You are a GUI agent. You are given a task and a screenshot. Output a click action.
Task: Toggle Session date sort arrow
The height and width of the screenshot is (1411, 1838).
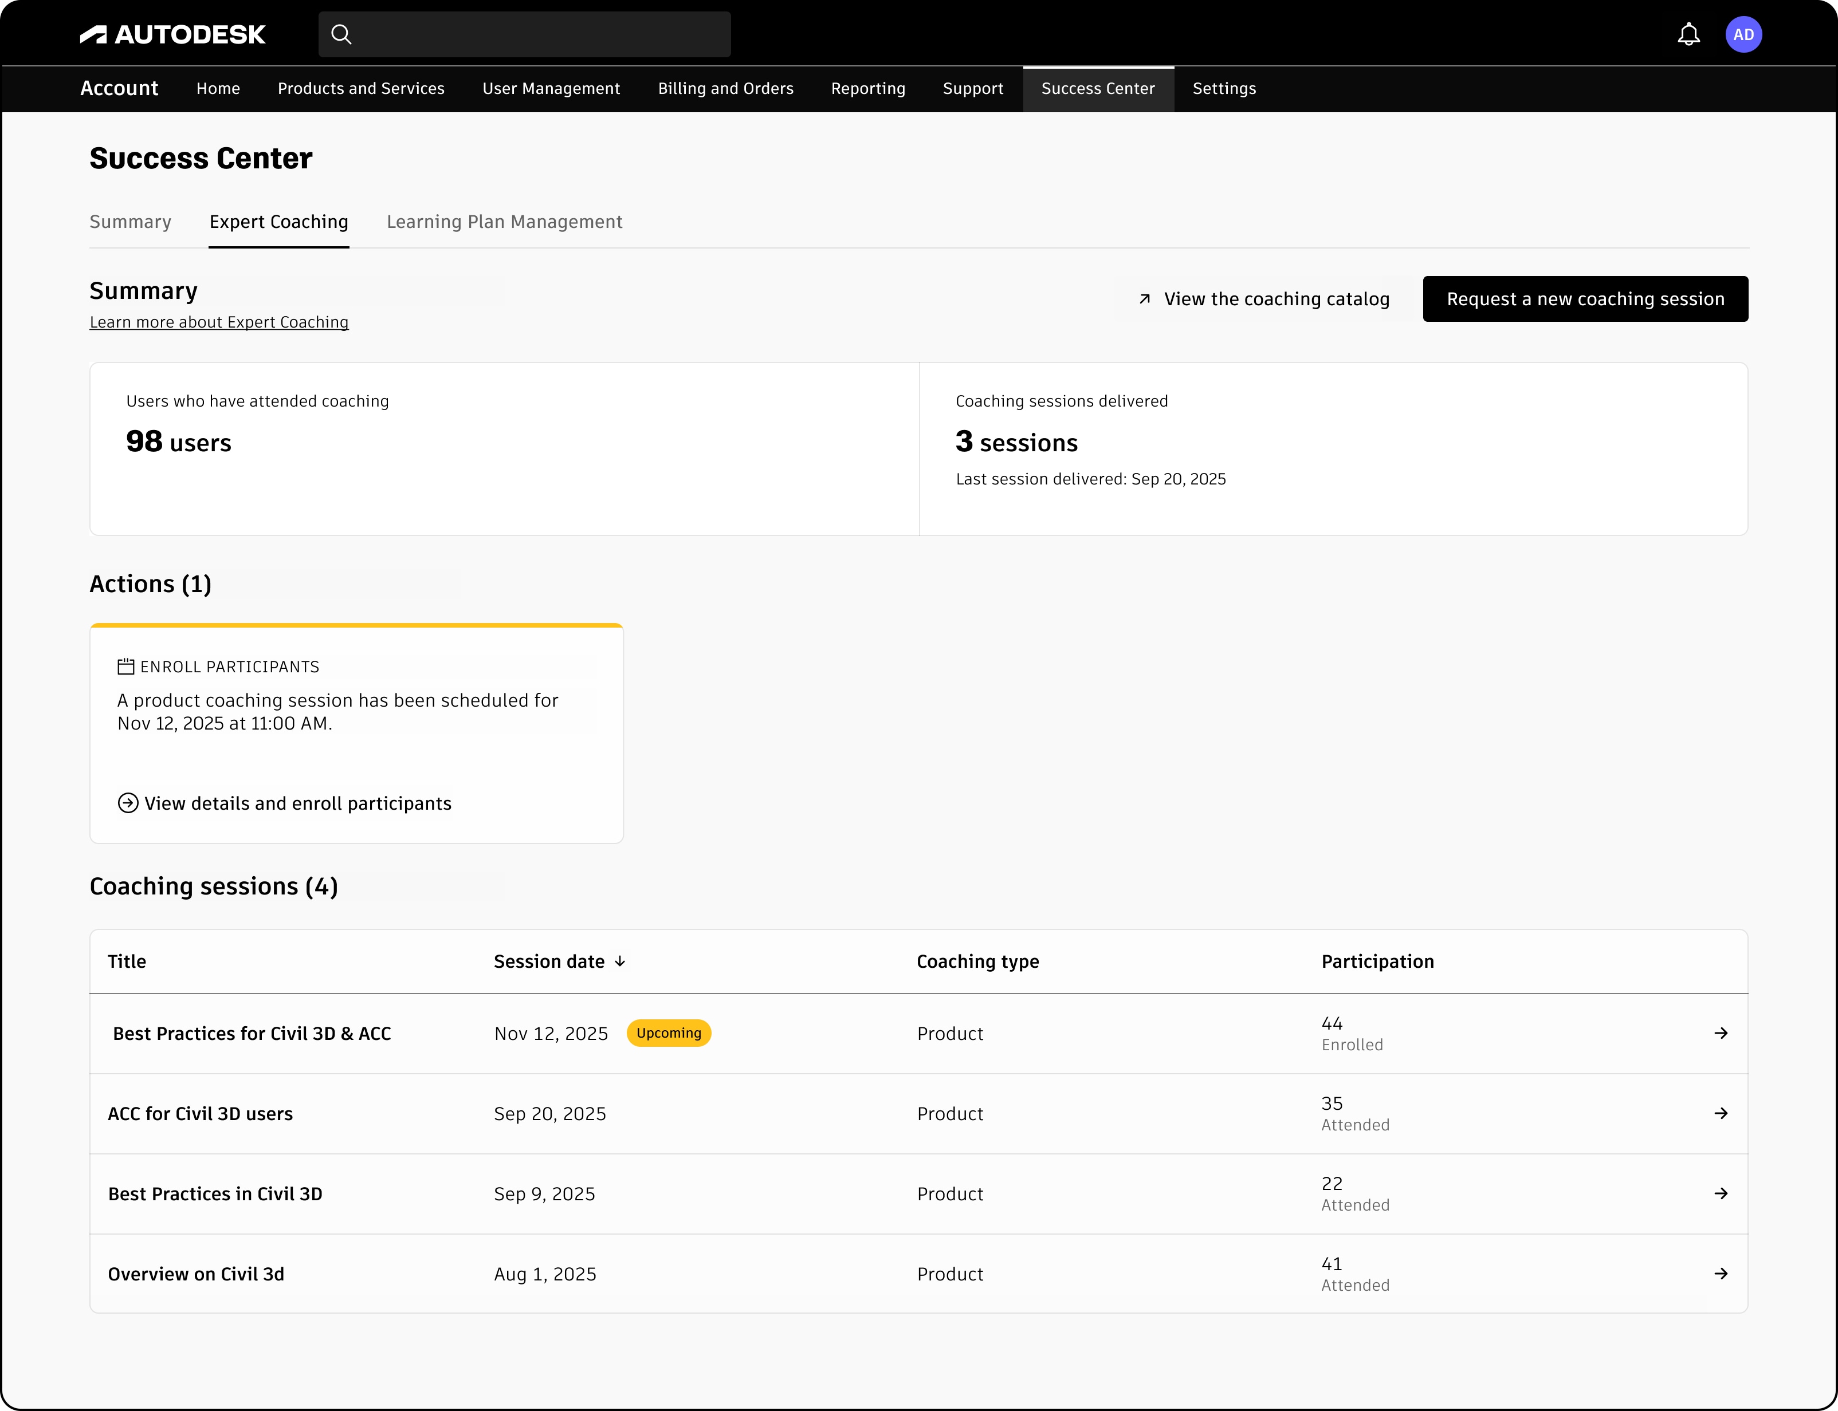click(620, 961)
